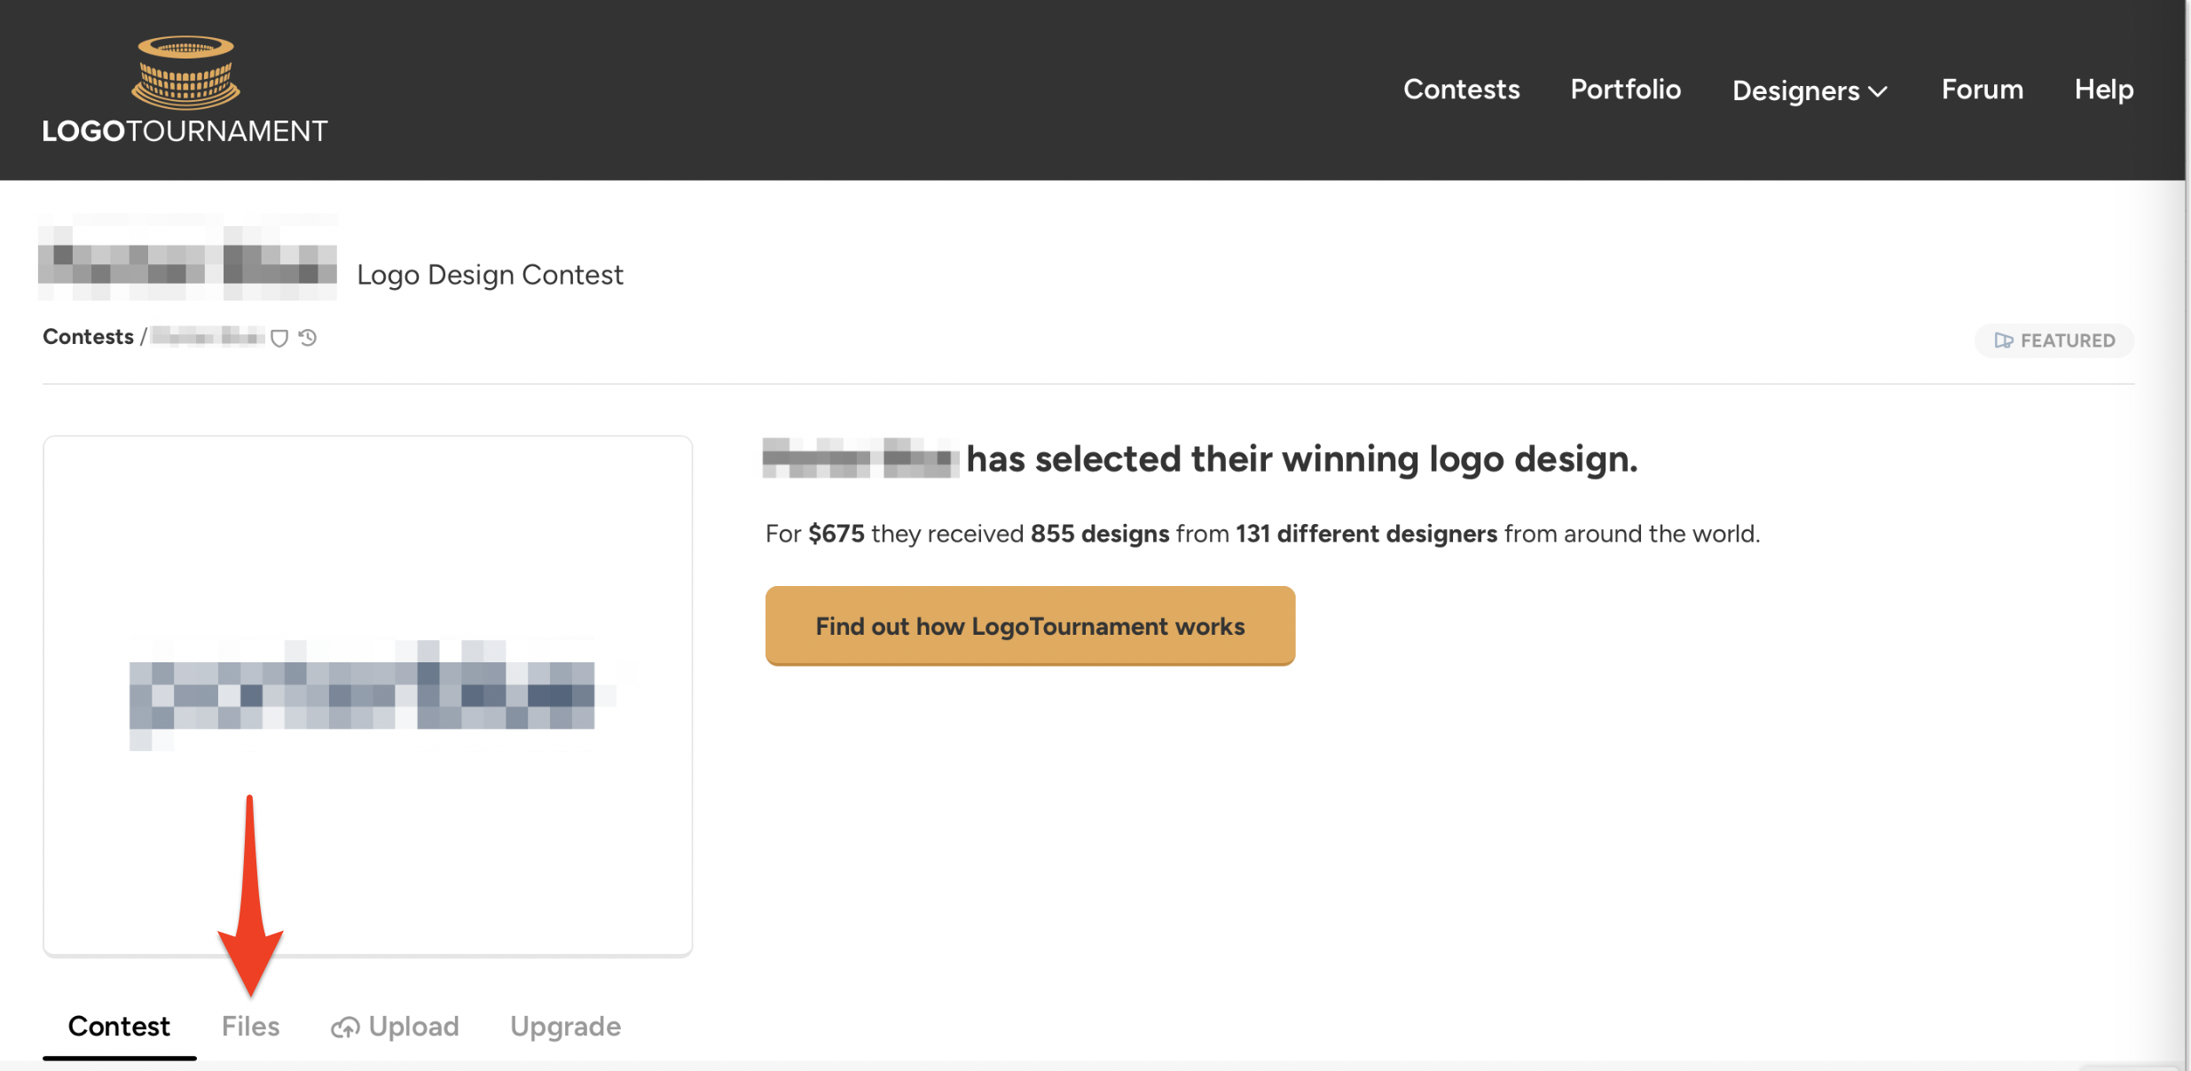Select the Contest tab
Viewport: 2191px width, 1071px height.
point(119,1026)
